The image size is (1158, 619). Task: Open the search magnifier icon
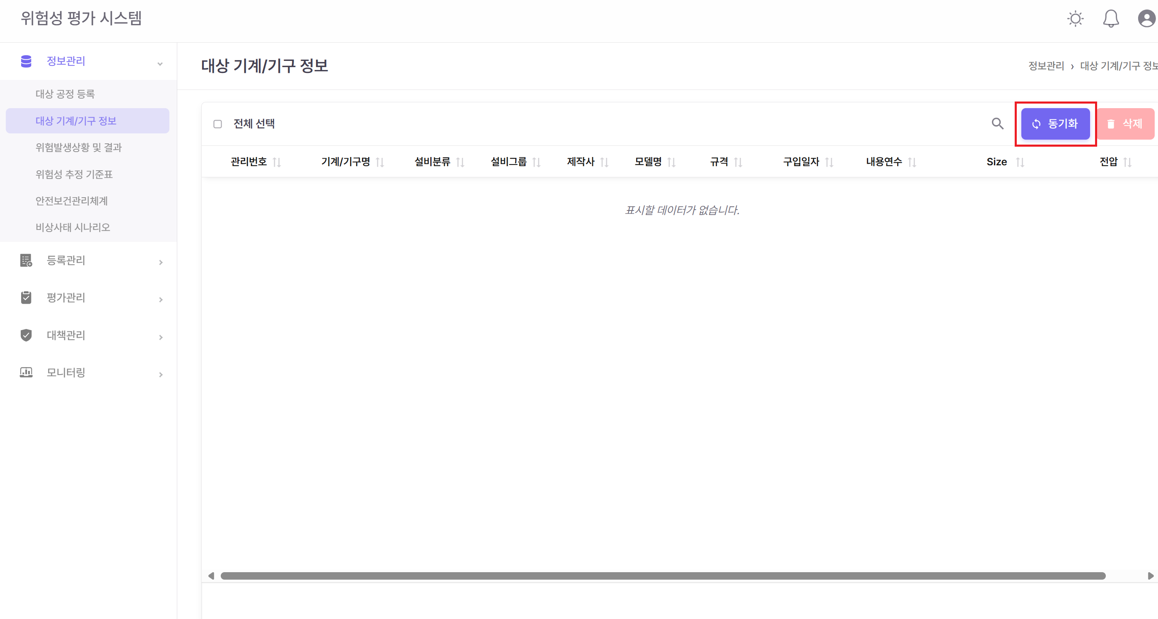pos(998,124)
